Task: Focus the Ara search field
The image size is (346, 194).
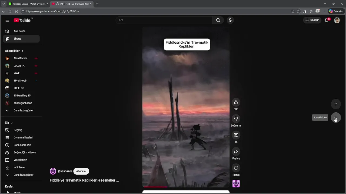Action: tap(164, 20)
